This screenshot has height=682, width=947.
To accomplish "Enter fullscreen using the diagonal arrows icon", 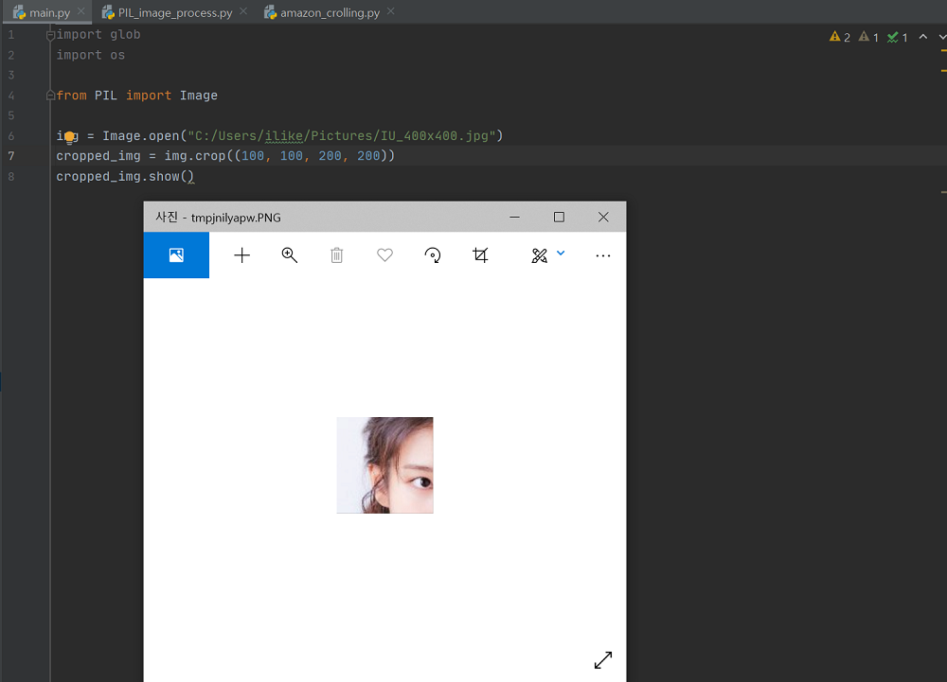I will click(x=603, y=660).
